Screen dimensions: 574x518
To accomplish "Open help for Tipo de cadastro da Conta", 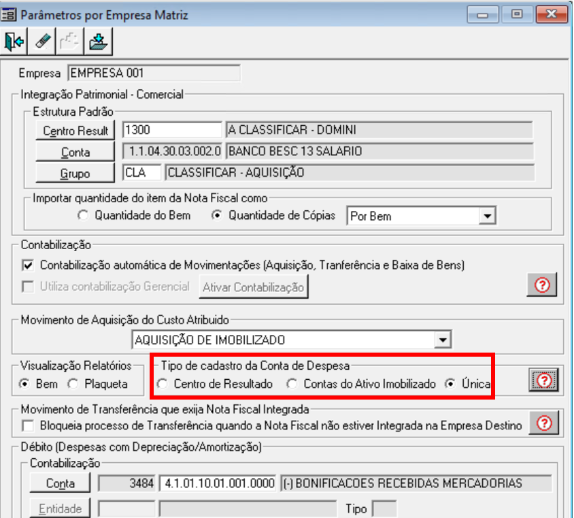I will (543, 381).
